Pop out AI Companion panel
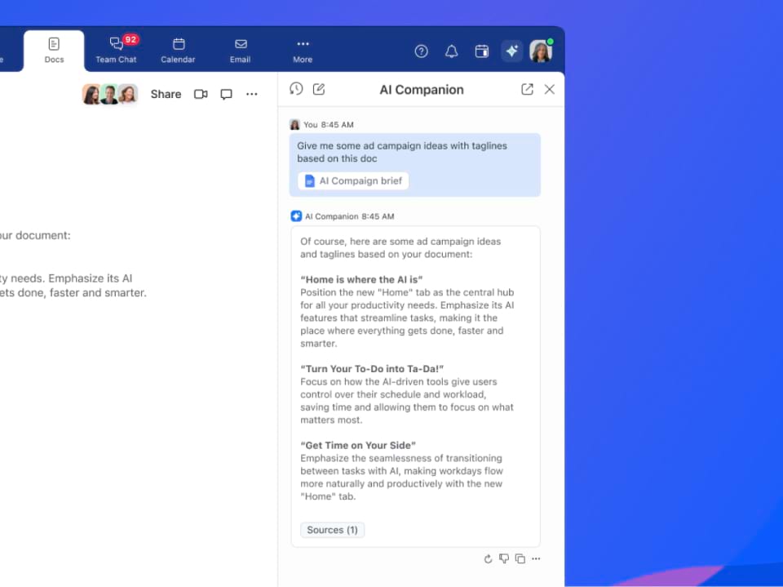This screenshot has width=783, height=587. (527, 89)
